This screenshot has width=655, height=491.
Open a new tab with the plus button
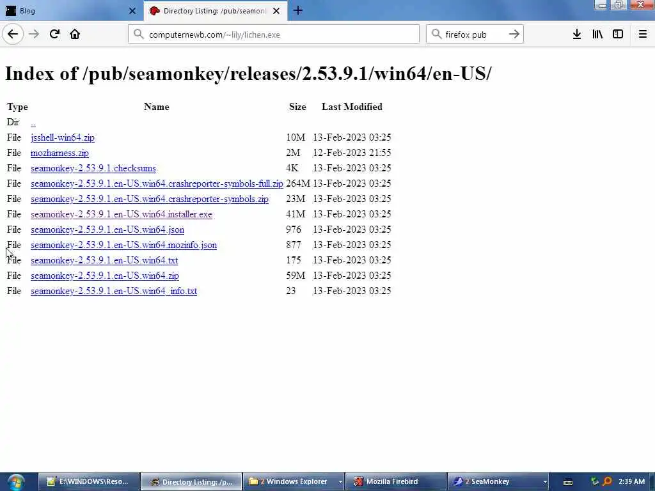(x=298, y=10)
